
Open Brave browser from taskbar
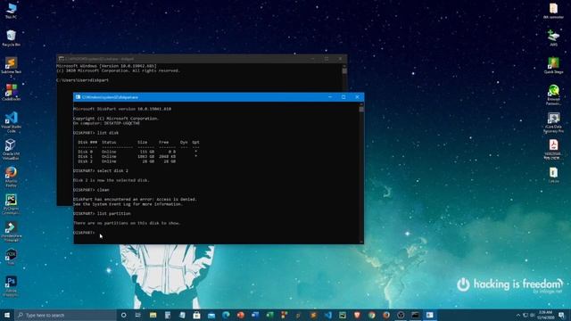click(357, 315)
